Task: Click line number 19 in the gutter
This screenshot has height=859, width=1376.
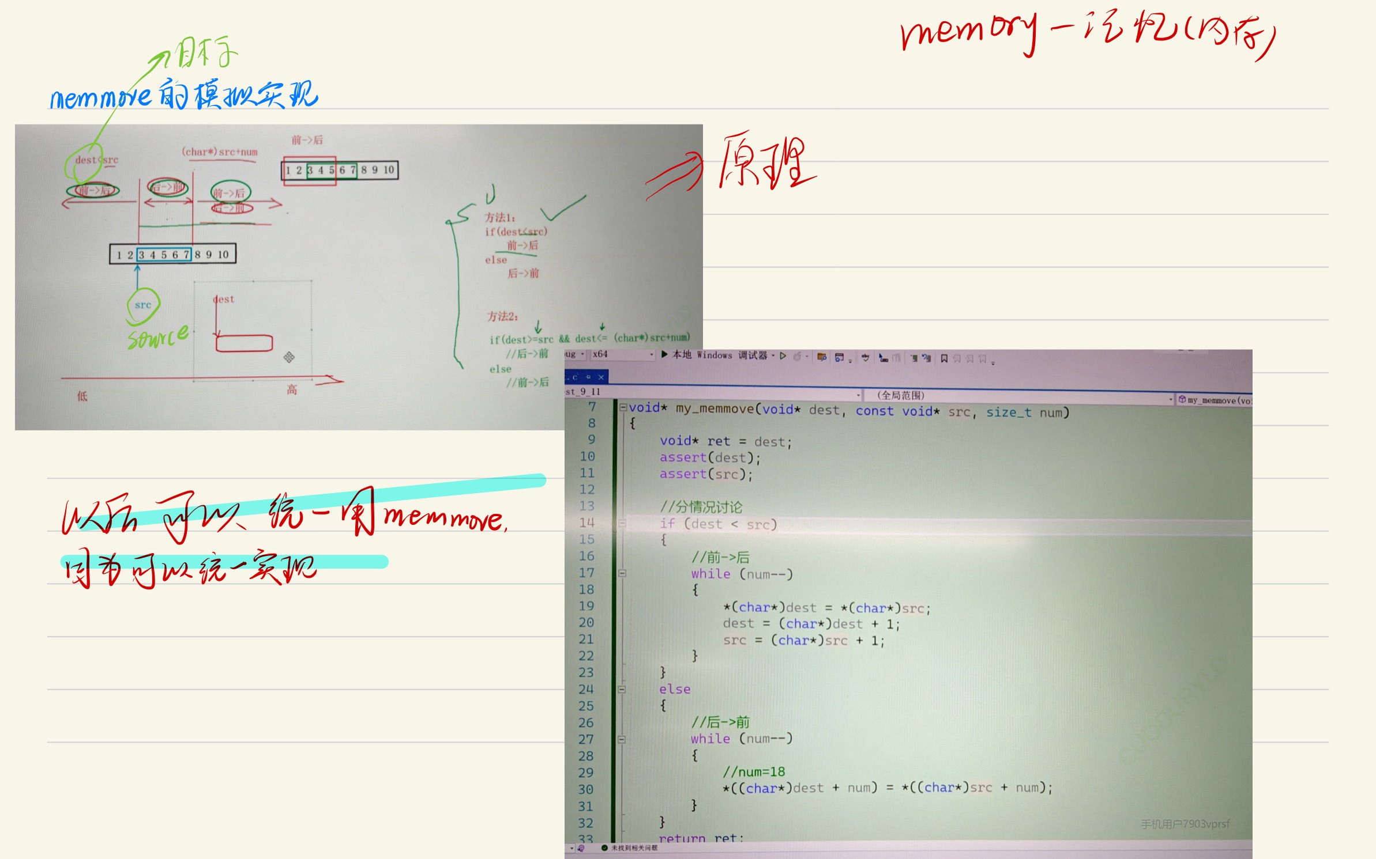Action: pos(587,606)
